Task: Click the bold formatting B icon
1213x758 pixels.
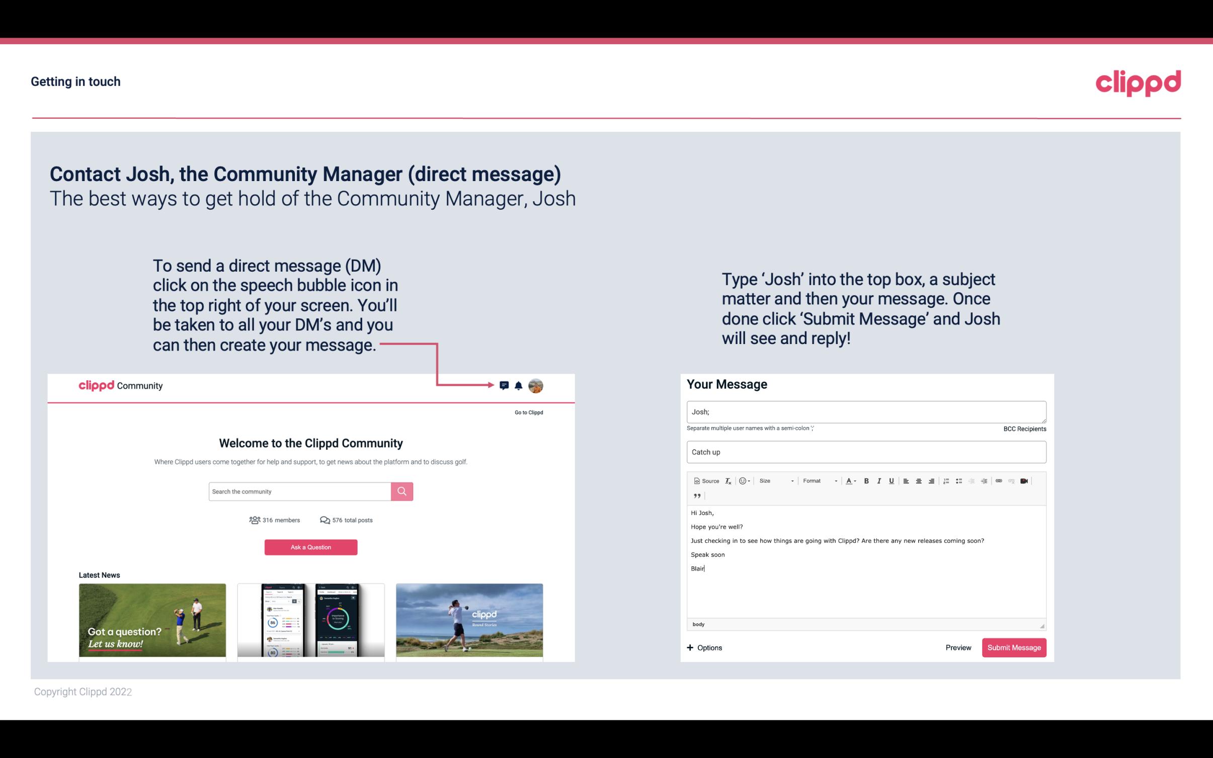Action: (x=866, y=480)
